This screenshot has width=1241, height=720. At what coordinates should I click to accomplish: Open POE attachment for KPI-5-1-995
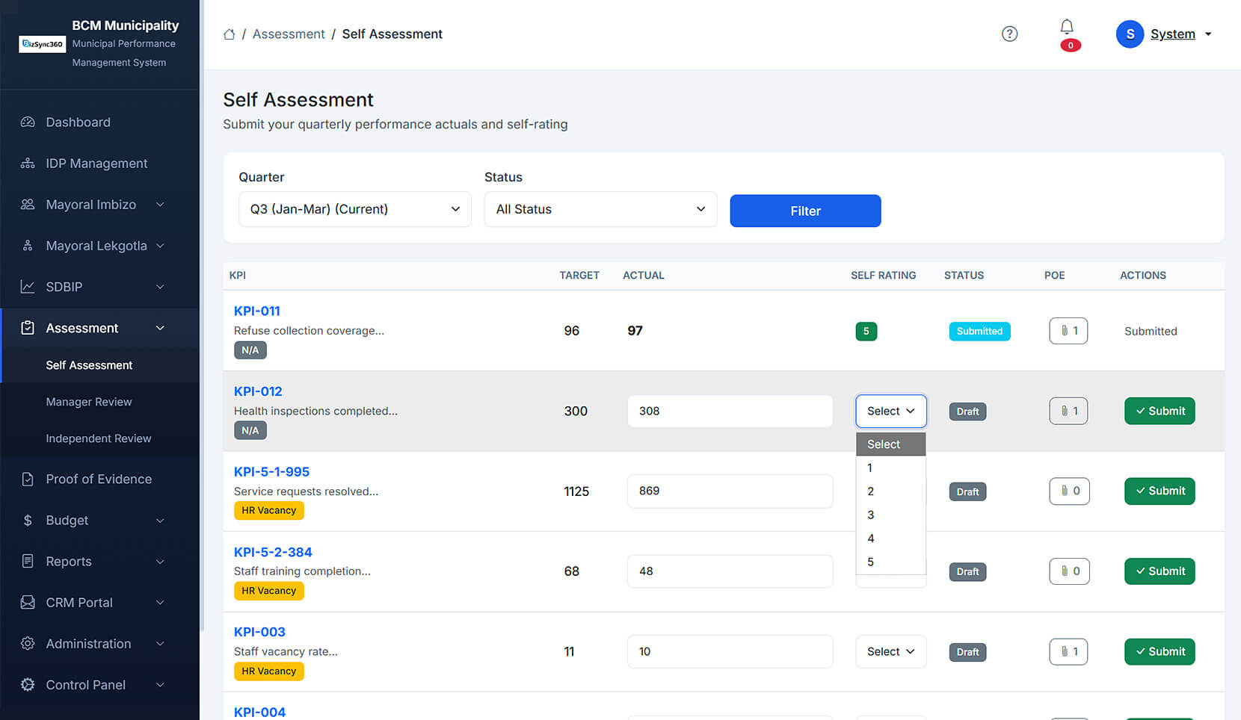[x=1069, y=491]
